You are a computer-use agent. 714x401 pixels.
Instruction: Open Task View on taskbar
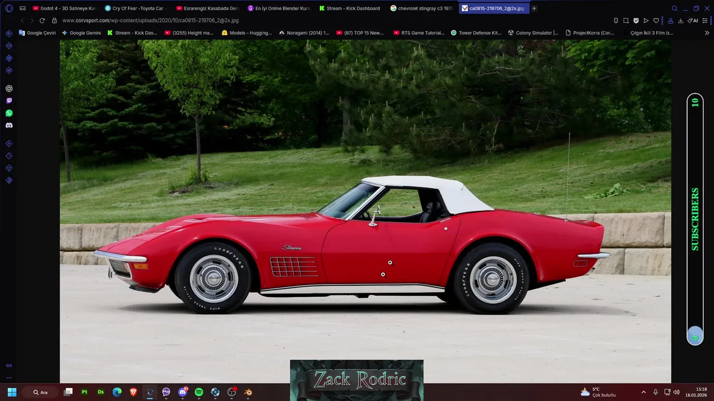[x=68, y=392]
